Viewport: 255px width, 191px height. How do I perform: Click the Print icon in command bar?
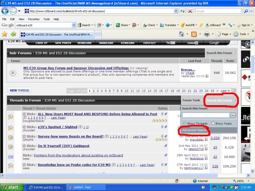tap(207, 34)
